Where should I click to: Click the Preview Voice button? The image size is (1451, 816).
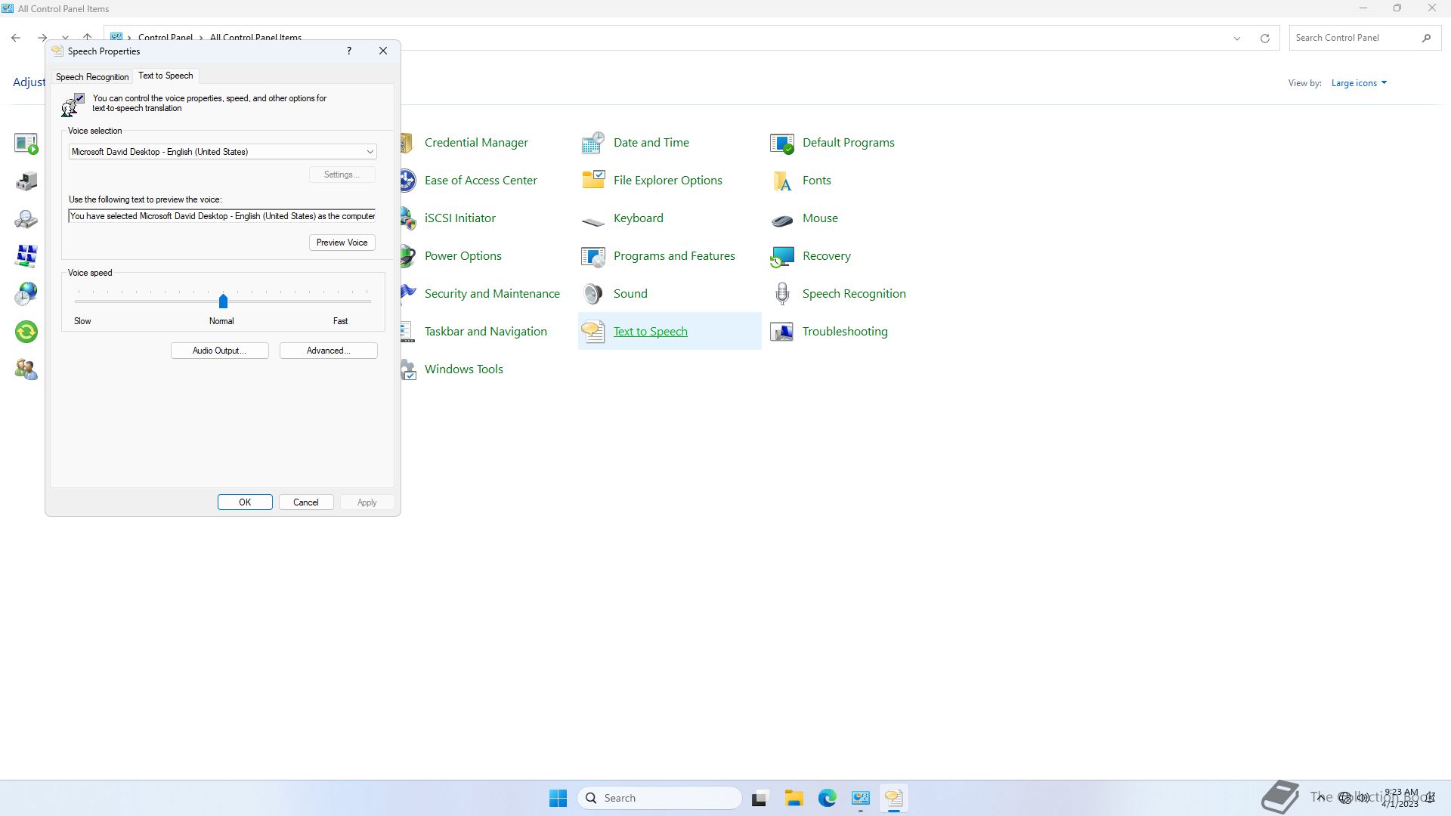342,243
